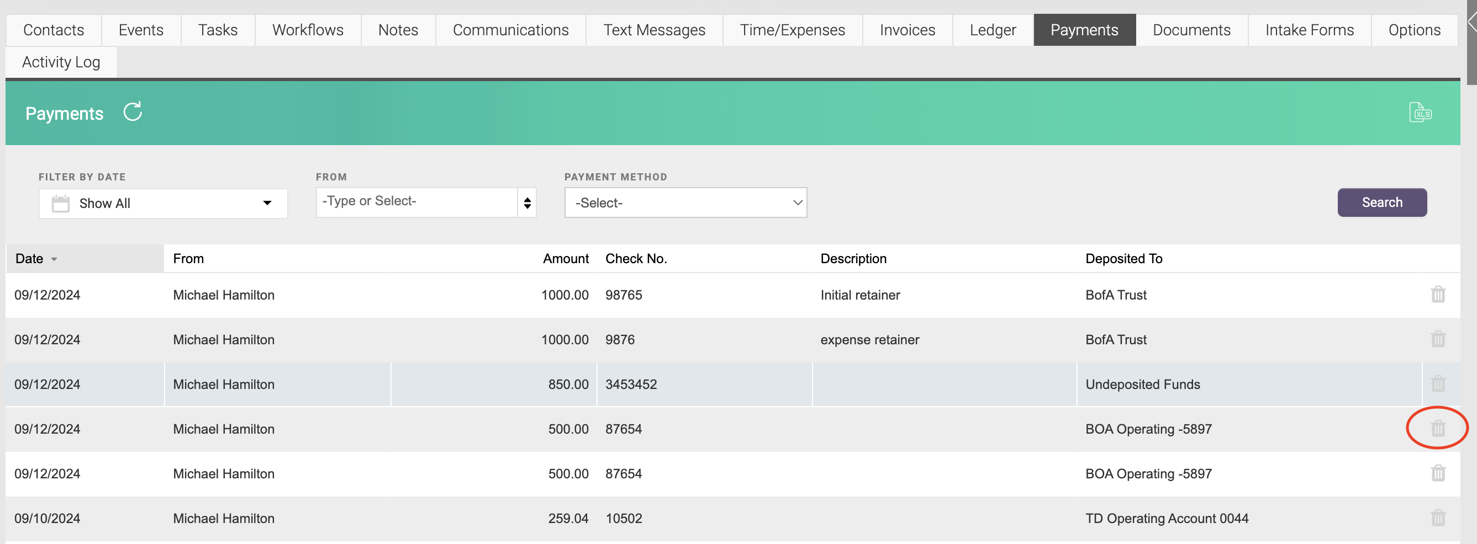This screenshot has height=544, width=1477.
Task: Sort by the Date column header
Action: tap(30, 259)
